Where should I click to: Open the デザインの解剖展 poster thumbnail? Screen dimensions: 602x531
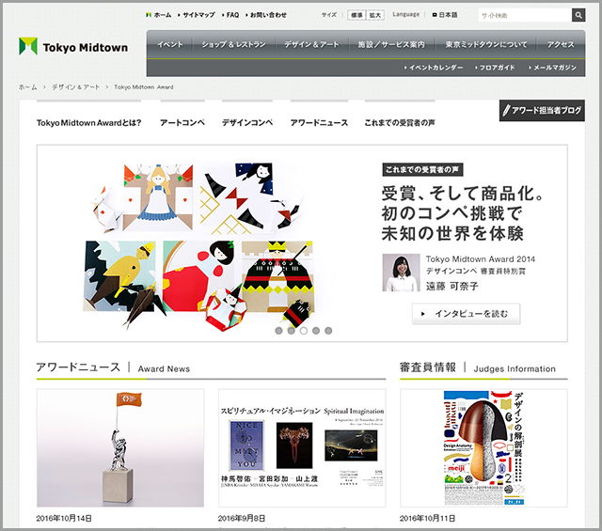tap(483, 447)
